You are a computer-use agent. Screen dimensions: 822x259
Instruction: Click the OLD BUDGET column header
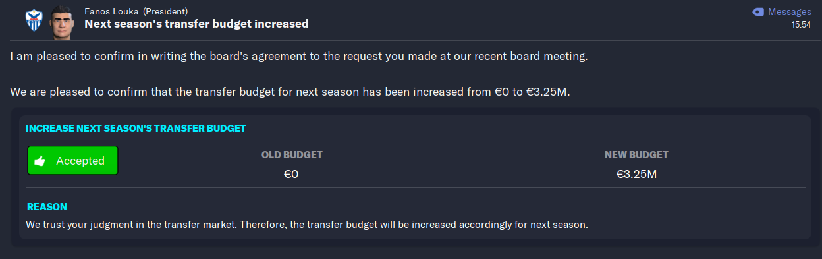point(292,155)
